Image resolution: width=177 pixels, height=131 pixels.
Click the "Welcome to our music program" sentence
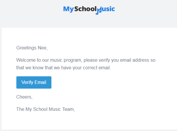[x=49, y=60]
